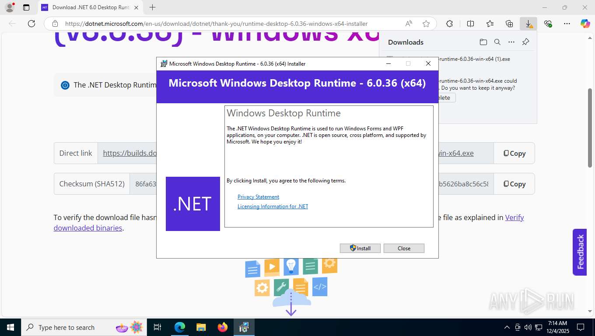Show hidden system tray icons
This screenshot has height=336, width=595.
pyautogui.click(x=507, y=327)
